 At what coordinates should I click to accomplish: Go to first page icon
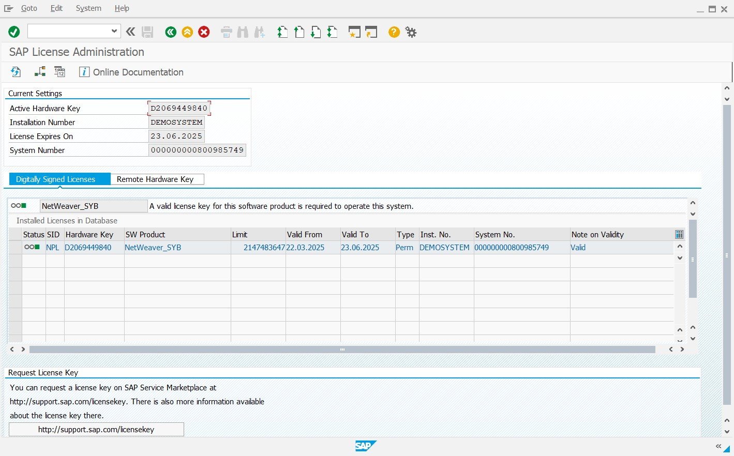[282, 32]
